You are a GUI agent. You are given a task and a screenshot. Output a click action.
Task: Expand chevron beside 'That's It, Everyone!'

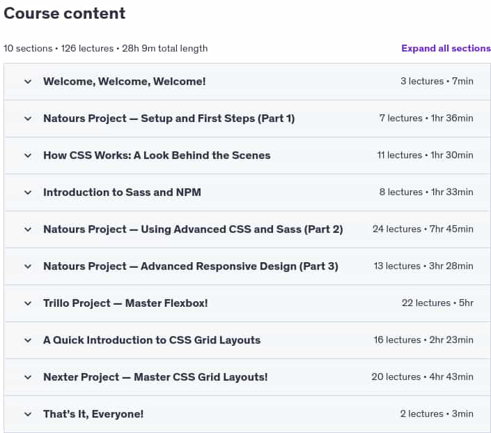pyautogui.click(x=28, y=414)
